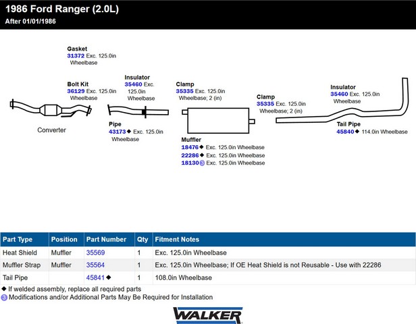Open Tail Pipe part number 45841 in table
This screenshot has width=416, height=324.
coord(95,277)
